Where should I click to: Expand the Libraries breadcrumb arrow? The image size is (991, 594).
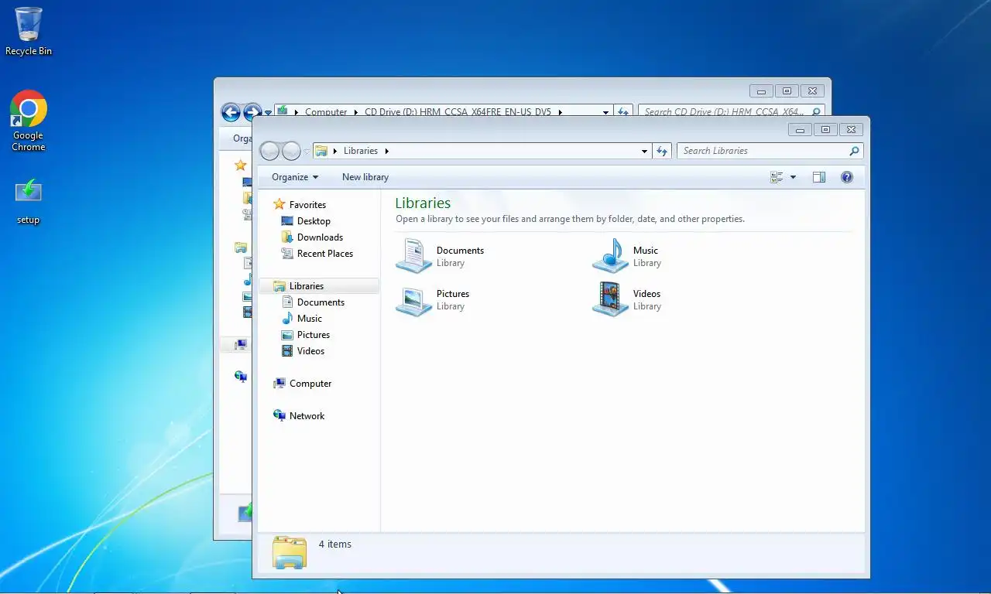pos(386,151)
